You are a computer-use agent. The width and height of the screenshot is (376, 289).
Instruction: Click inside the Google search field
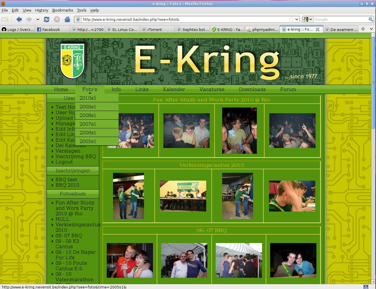[340, 19]
